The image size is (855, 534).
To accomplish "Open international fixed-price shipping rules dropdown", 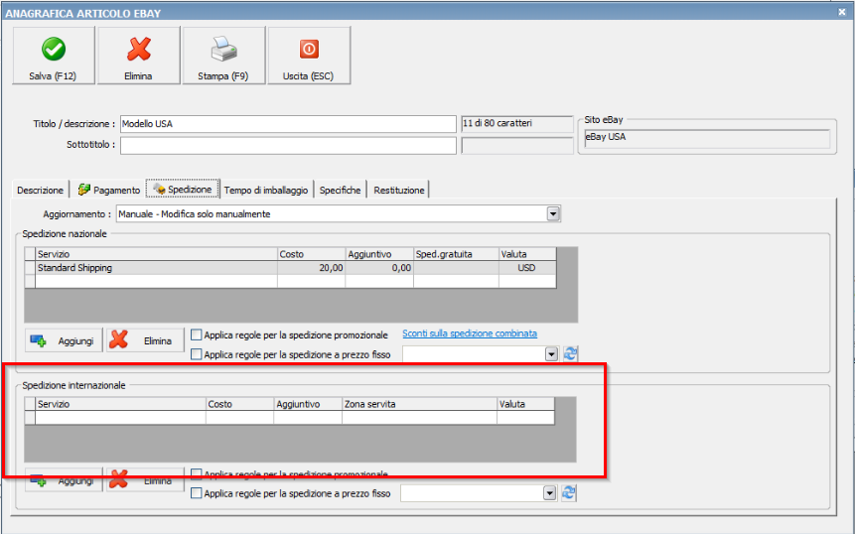I will (x=550, y=493).
